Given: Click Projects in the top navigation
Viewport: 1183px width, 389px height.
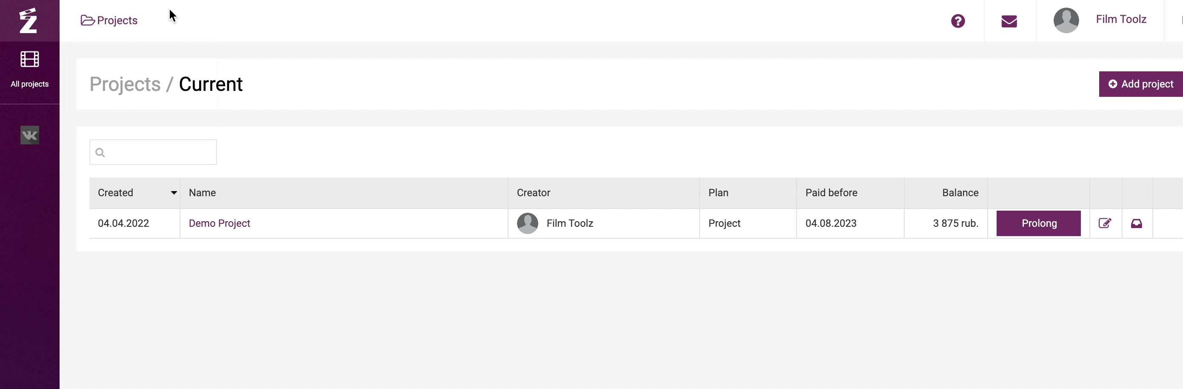Looking at the screenshot, I should (x=117, y=21).
